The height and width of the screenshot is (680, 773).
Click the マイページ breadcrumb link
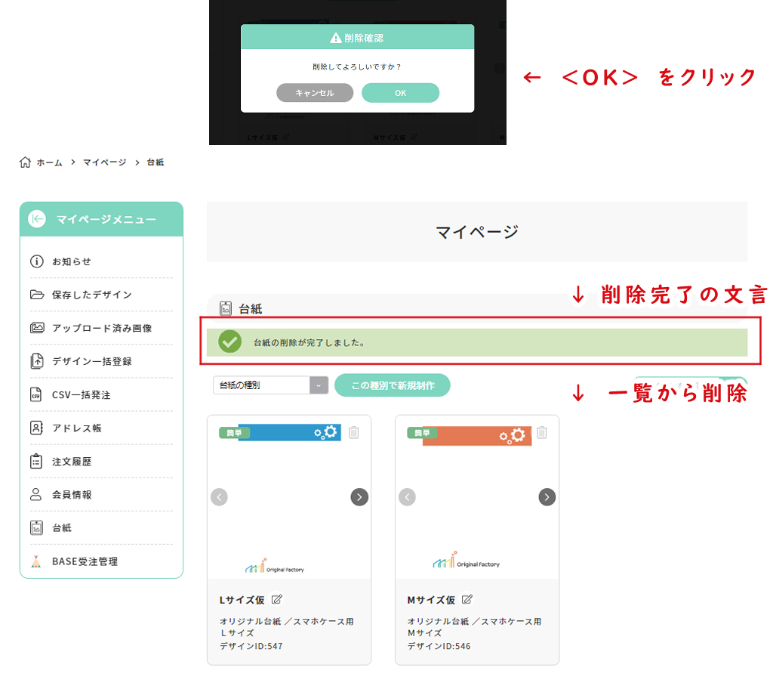104,162
